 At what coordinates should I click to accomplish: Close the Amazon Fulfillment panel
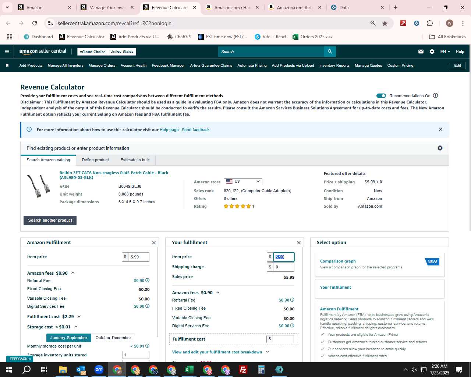154,243
